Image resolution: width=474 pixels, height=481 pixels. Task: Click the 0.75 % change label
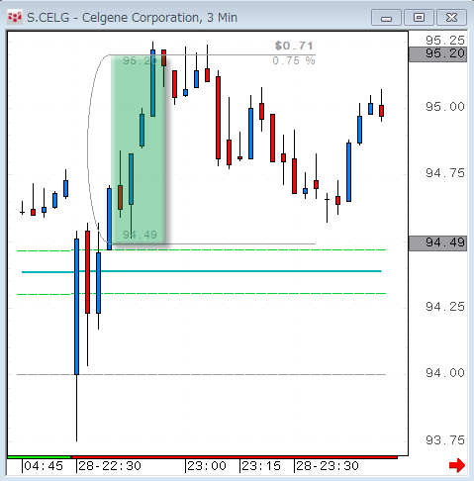294,60
